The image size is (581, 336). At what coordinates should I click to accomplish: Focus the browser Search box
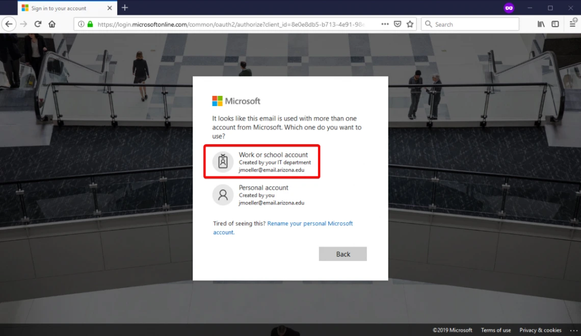470,24
